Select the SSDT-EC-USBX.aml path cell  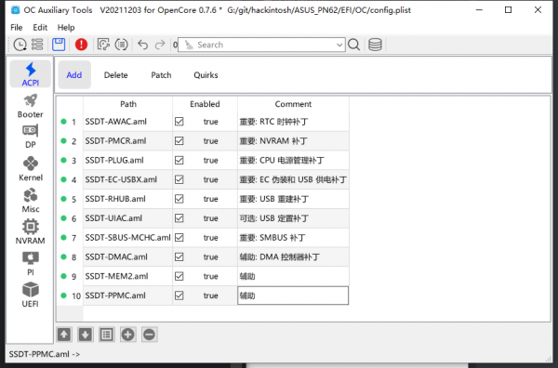coord(127,179)
